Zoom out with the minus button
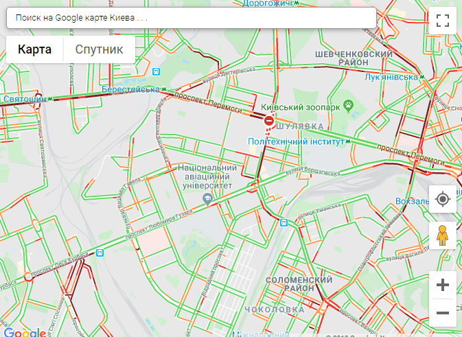The image size is (462, 337). [443, 312]
